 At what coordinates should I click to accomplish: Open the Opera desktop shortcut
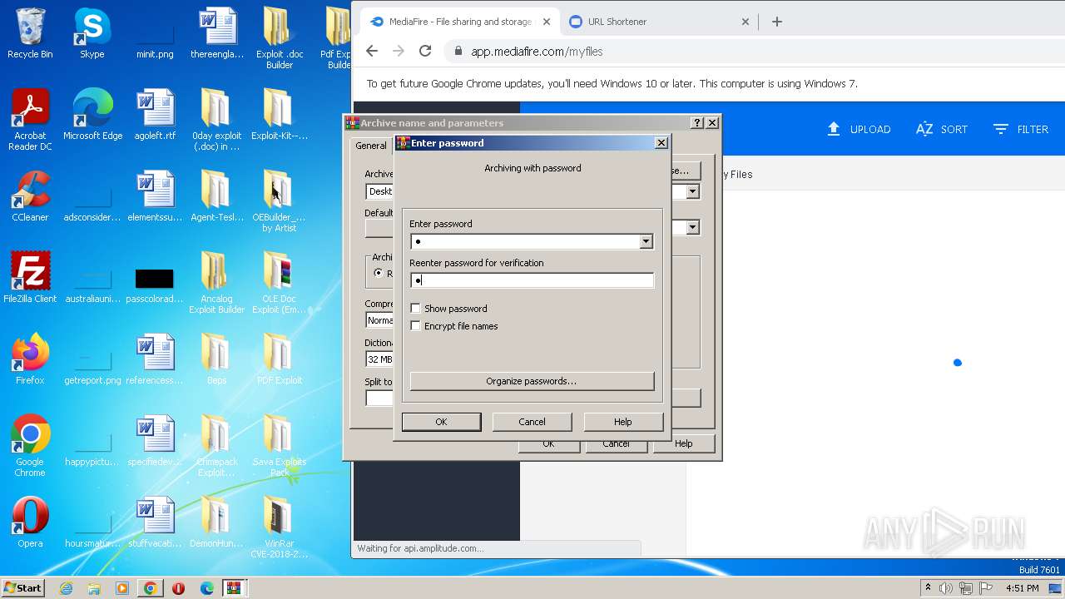tap(30, 522)
